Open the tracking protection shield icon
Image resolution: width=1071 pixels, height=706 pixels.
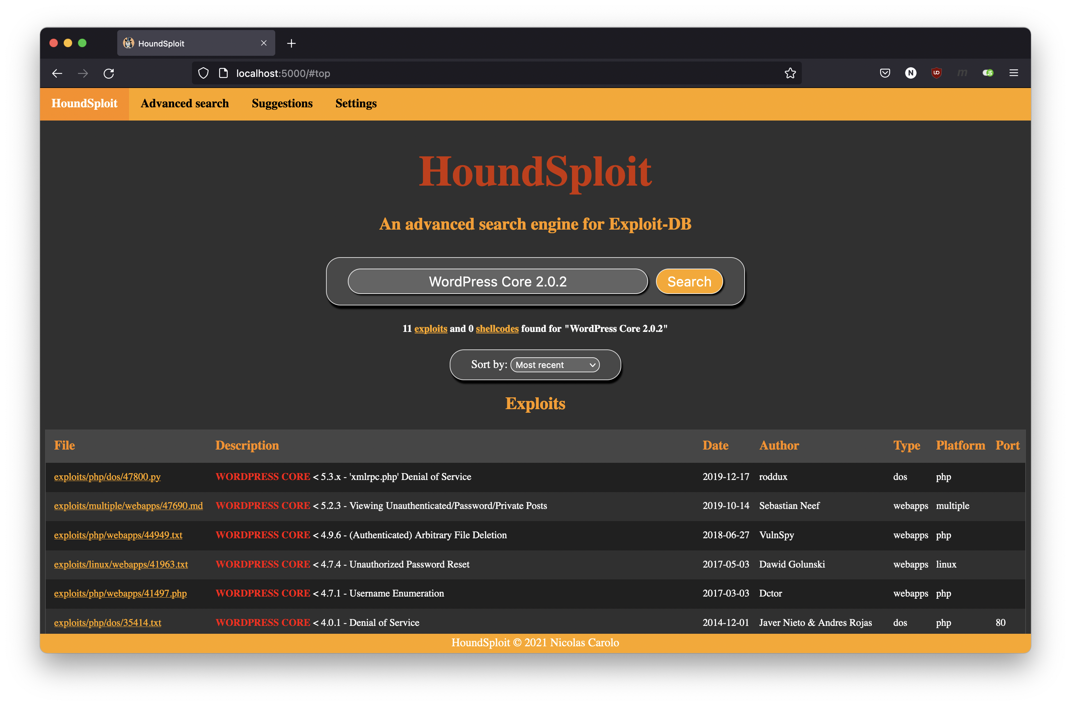click(203, 73)
